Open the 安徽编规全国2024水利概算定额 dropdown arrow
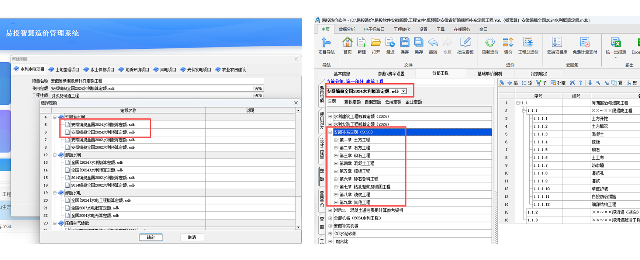The height and width of the screenshot is (260, 640). click(x=404, y=91)
